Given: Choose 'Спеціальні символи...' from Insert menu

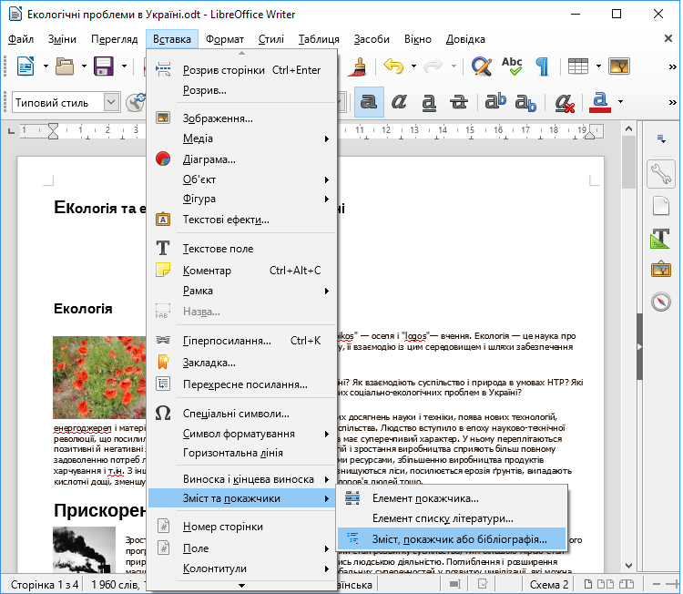Looking at the screenshot, I should 235,413.
